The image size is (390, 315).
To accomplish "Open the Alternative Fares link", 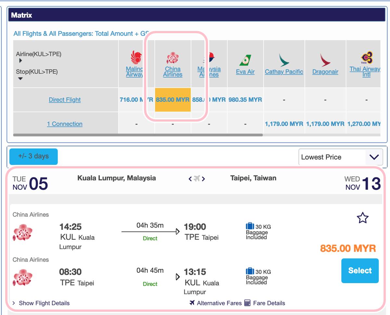I will [x=219, y=303].
